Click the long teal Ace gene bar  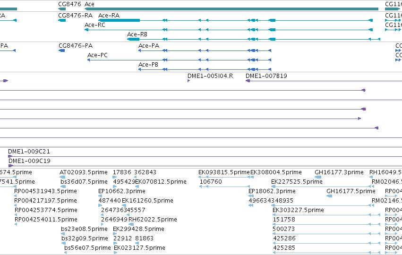(231, 9)
